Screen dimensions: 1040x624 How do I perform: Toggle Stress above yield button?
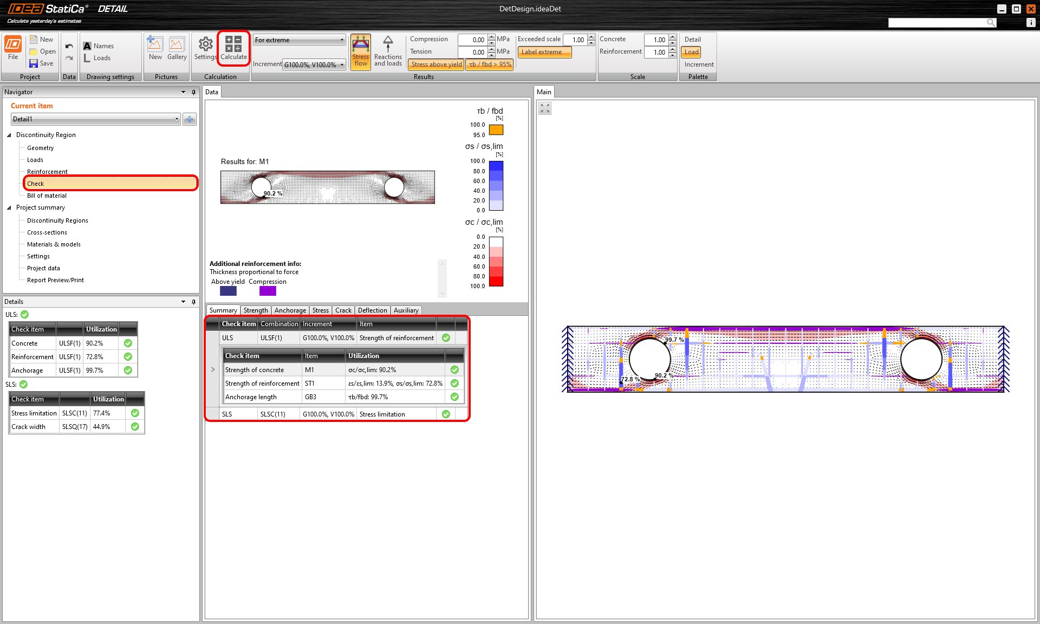point(436,64)
